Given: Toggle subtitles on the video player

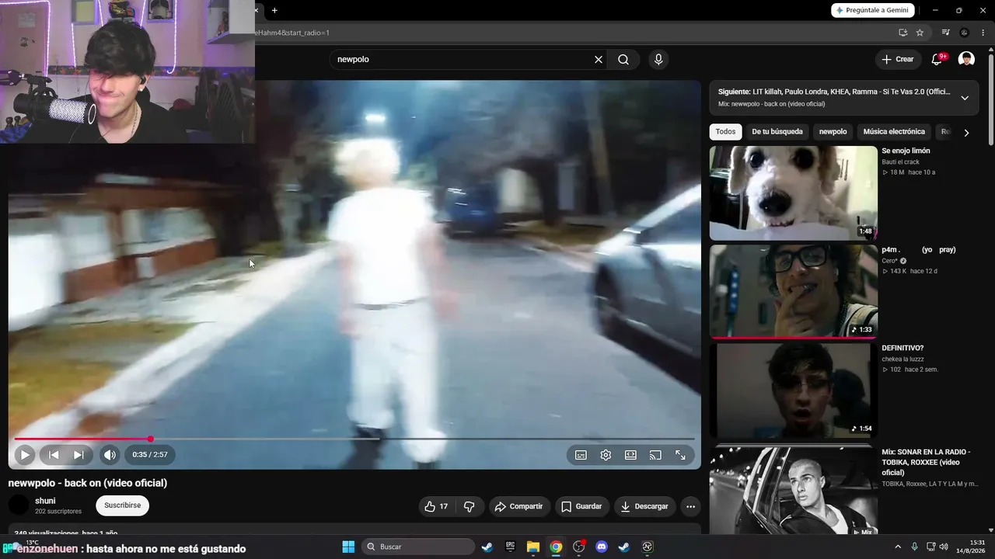Looking at the screenshot, I should click(x=581, y=455).
